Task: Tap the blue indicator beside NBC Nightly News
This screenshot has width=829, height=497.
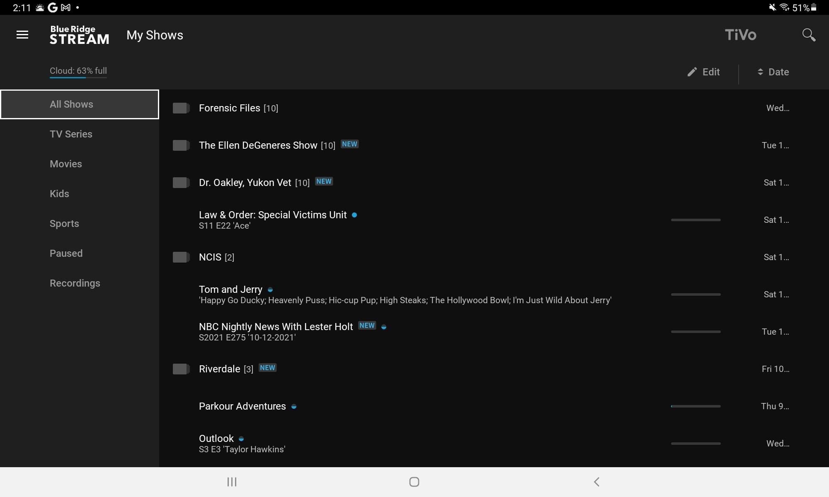Action: tap(384, 327)
